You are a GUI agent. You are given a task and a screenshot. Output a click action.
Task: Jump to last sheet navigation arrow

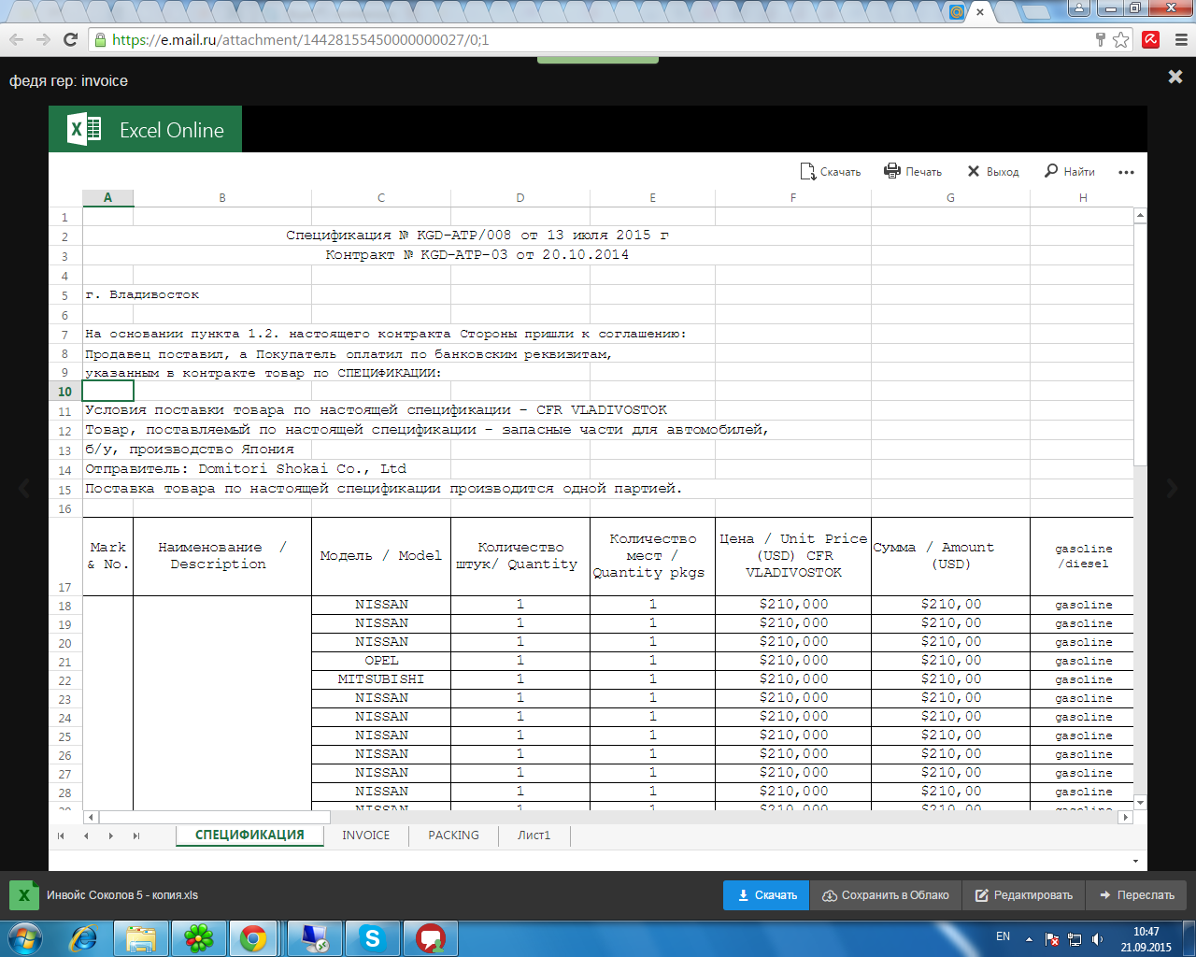[x=136, y=836]
